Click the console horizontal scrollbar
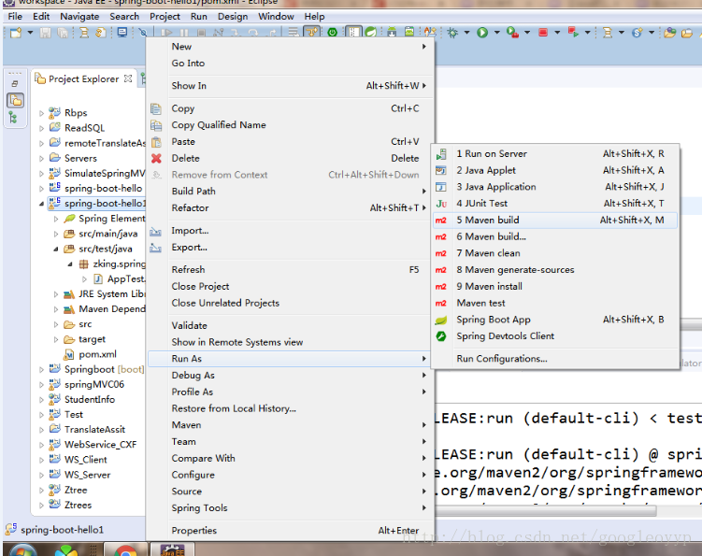Image resolution: width=702 pixels, height=556 pixels. click(x=545, y=511)
